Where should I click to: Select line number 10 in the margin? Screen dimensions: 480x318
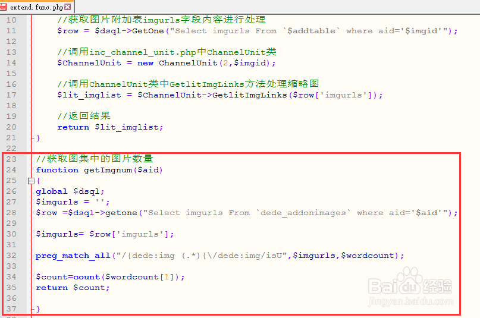click(11, 20)
